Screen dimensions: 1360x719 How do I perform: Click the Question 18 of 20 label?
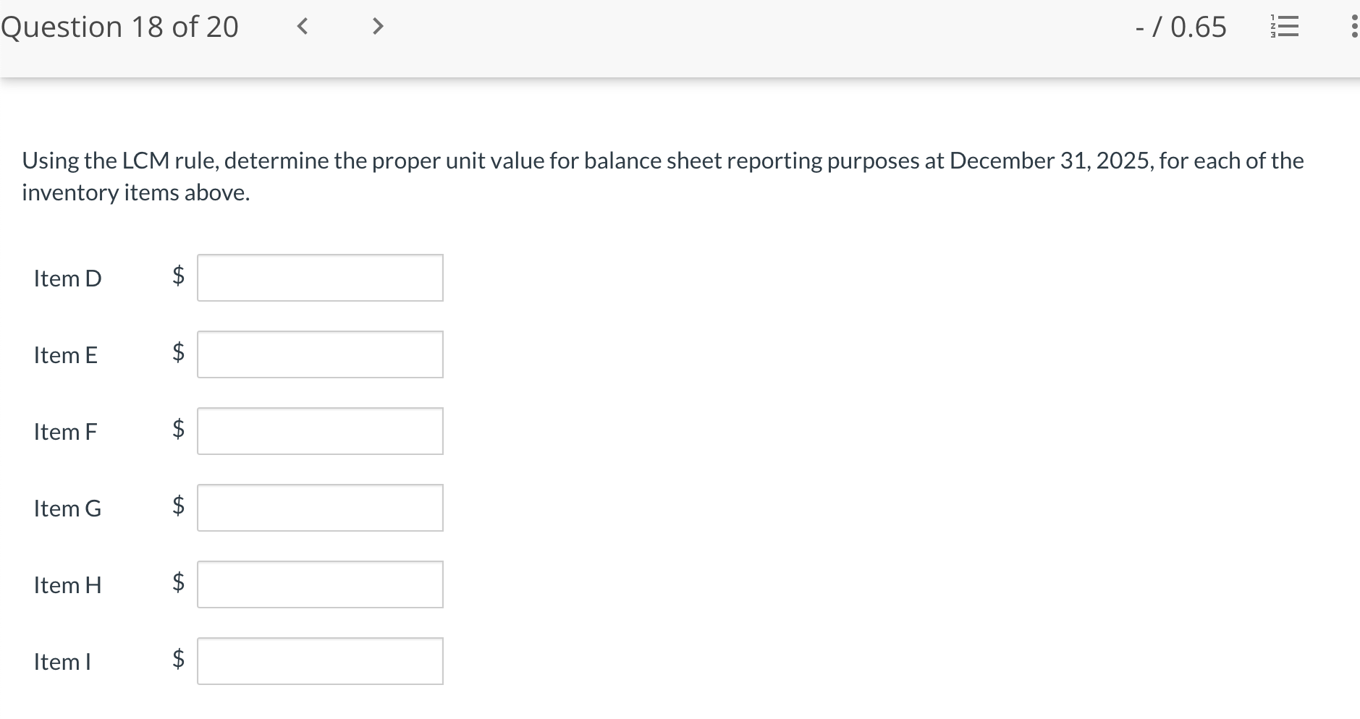point(120,27)
